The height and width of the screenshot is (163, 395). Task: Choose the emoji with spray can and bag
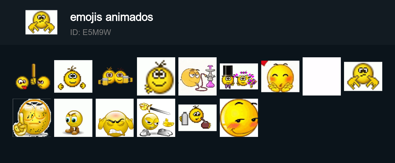point(197,118)
